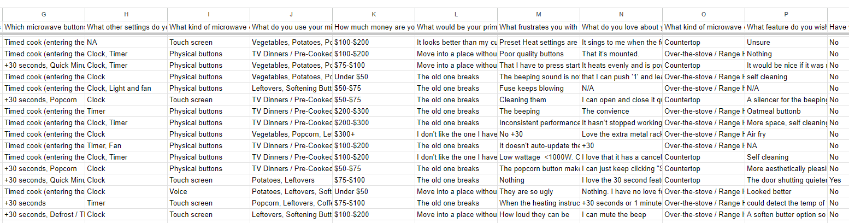Select the 'How much money' question cell
The image size is (849, 223).
pyautogui.click(x=374, y=27)
